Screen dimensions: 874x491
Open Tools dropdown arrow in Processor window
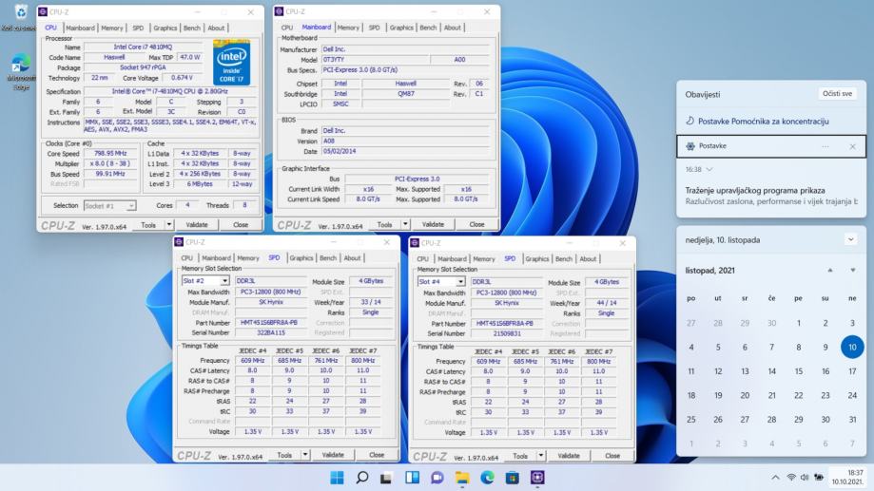tap(169, 225)
